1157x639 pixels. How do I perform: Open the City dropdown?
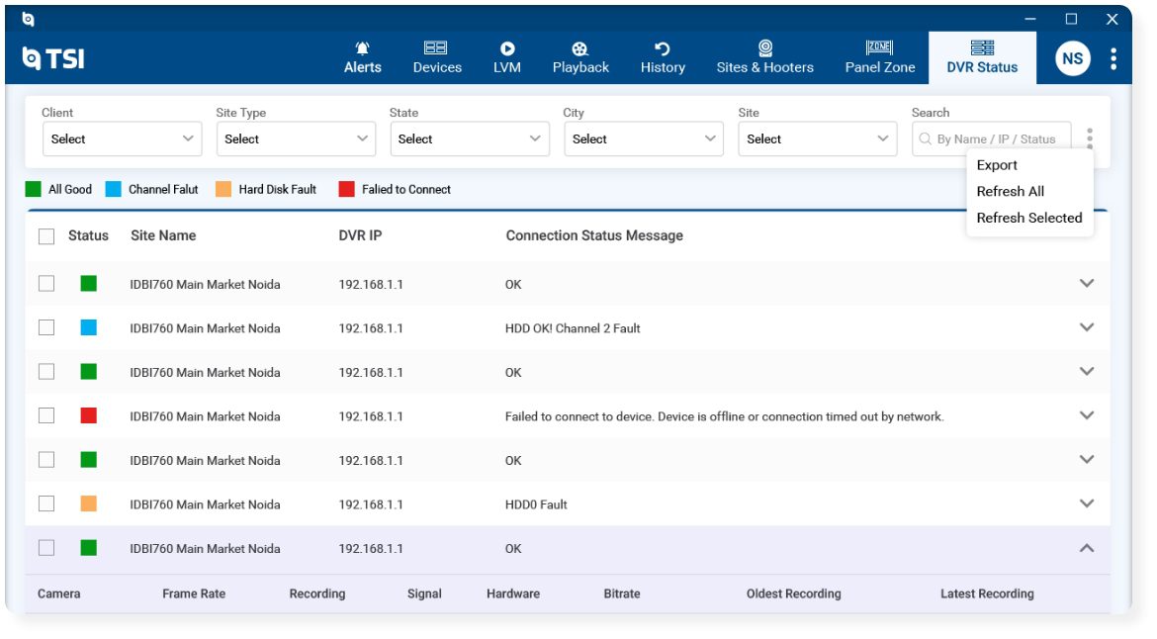point(644,138)
